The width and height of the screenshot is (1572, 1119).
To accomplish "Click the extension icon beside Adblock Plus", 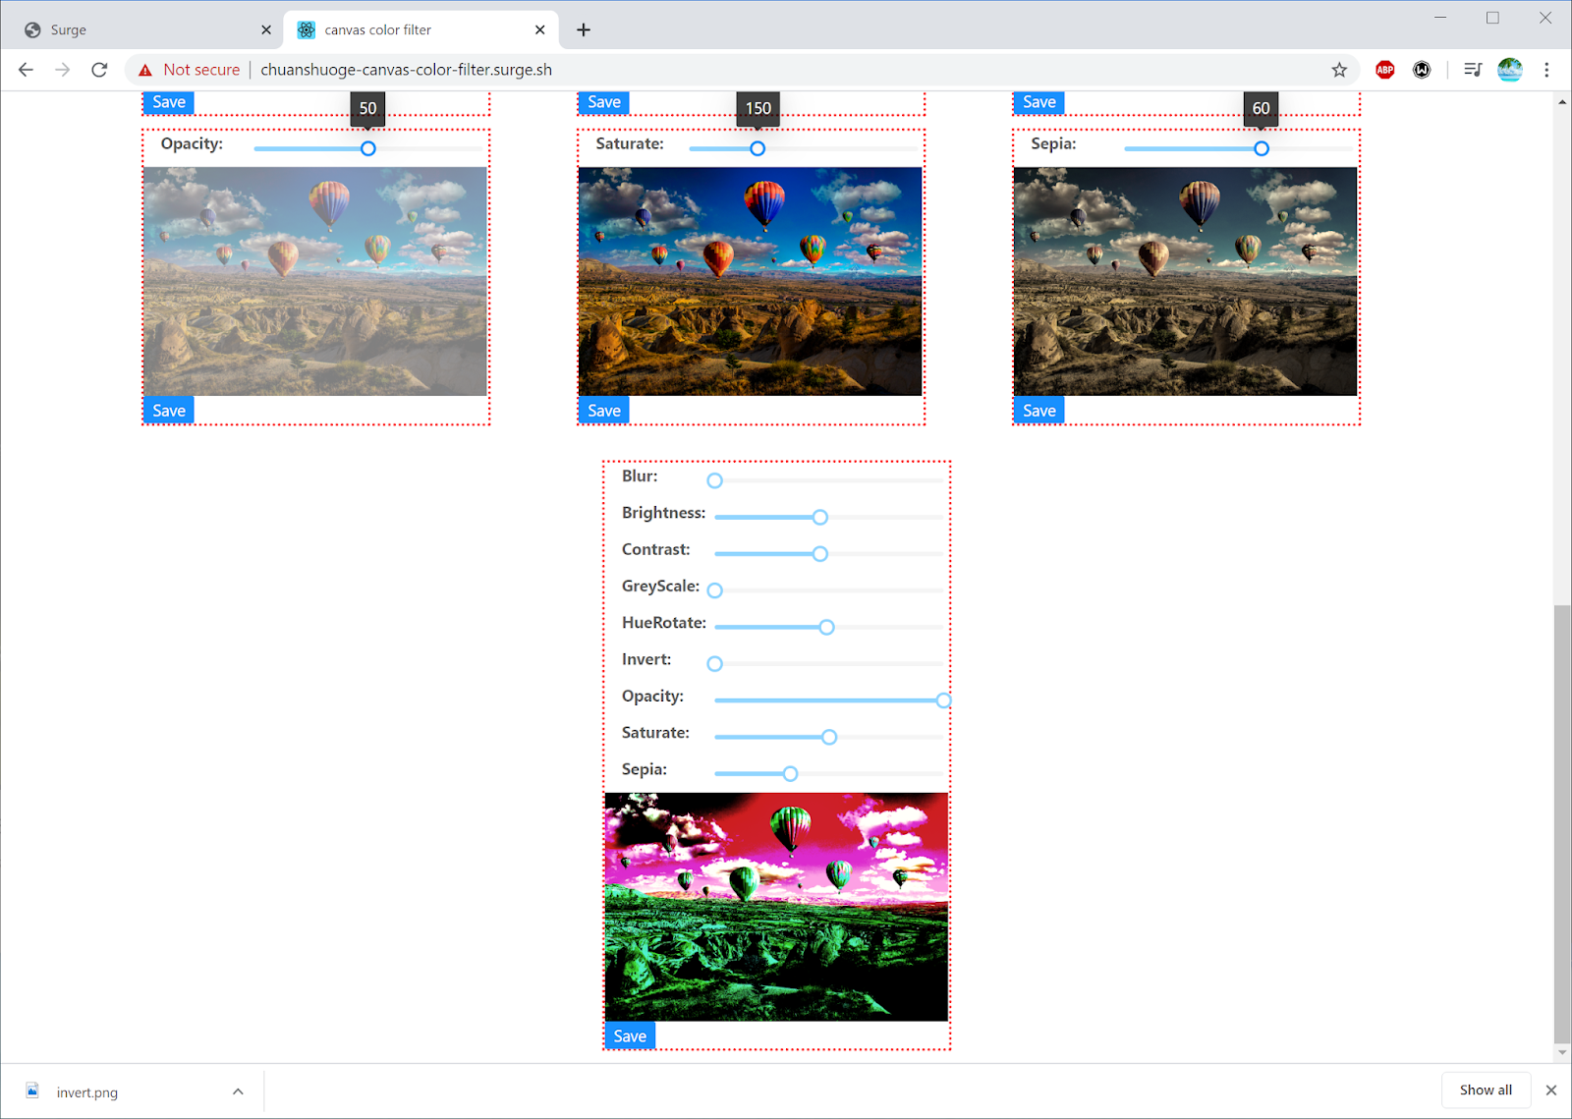I will pos(1422,69).
